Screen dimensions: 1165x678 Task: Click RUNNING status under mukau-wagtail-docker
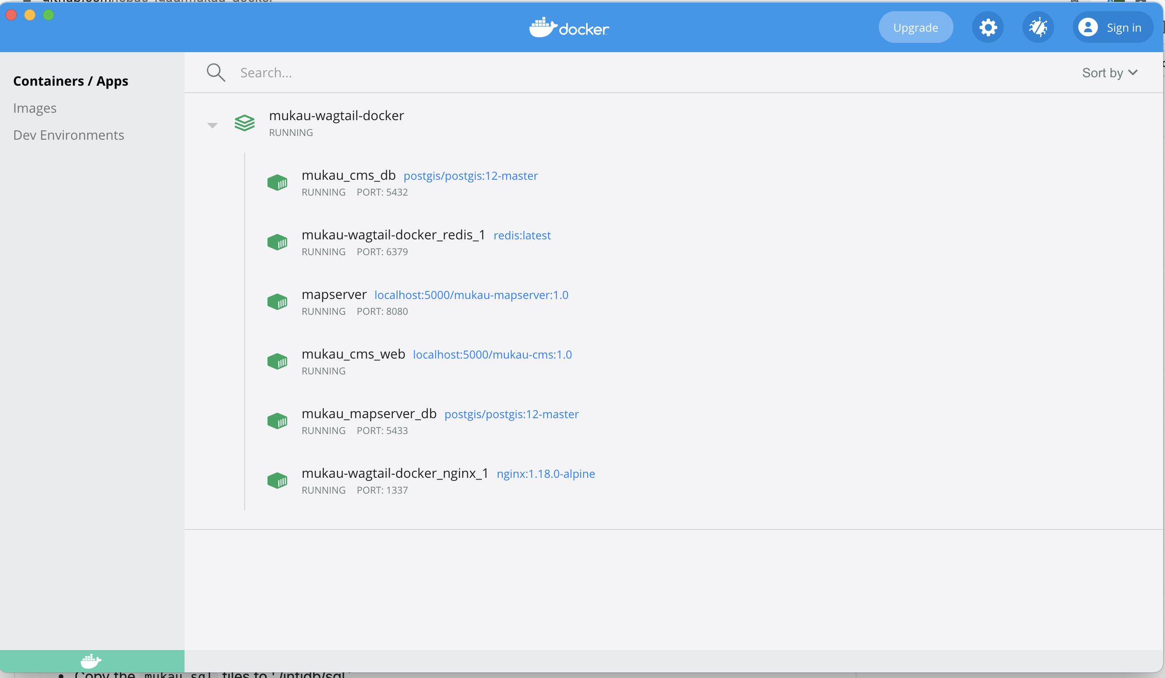(291, 133)
